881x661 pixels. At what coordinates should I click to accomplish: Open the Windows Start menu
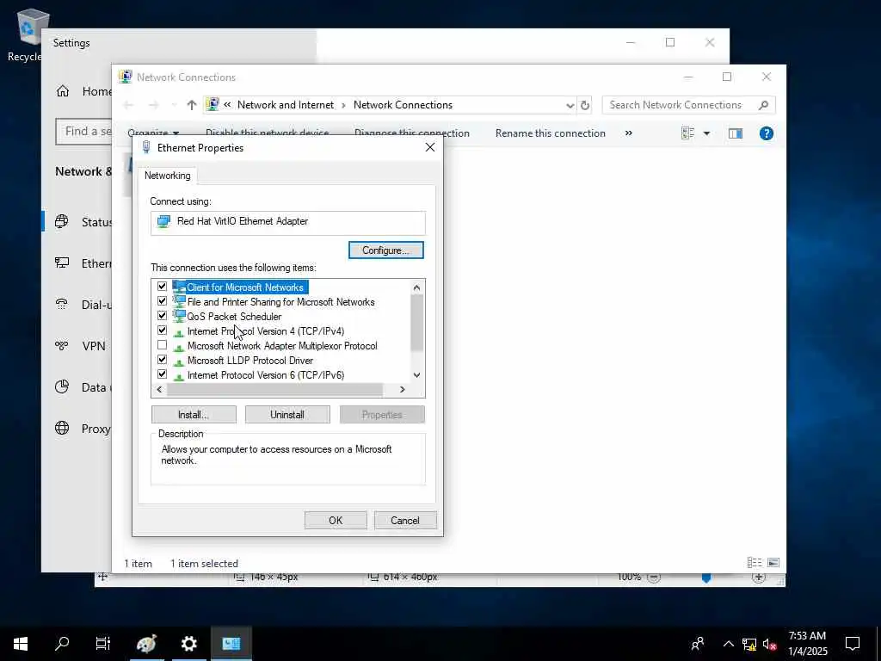(x=21, y=644)
